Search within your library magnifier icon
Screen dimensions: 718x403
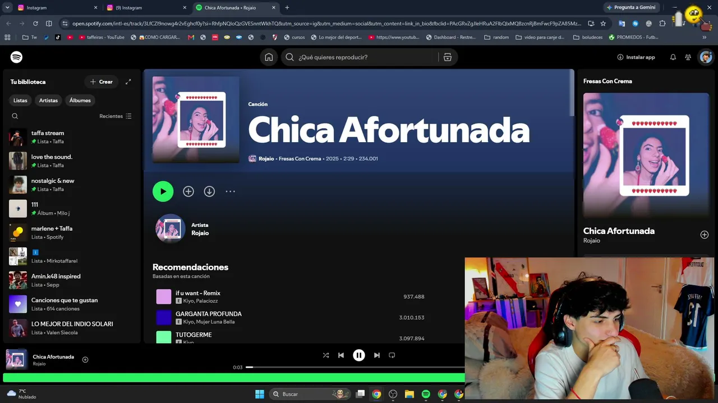coord(15,116)
